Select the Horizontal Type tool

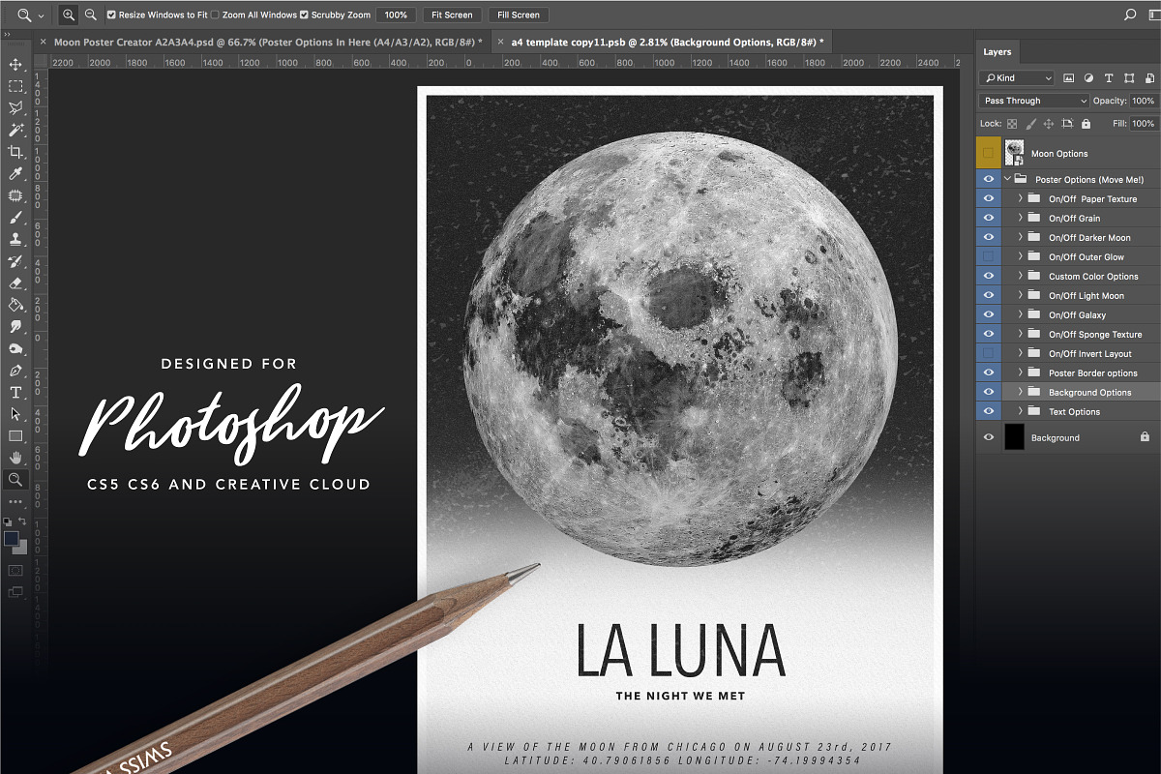pyautogui.click(x=15, y=392)
